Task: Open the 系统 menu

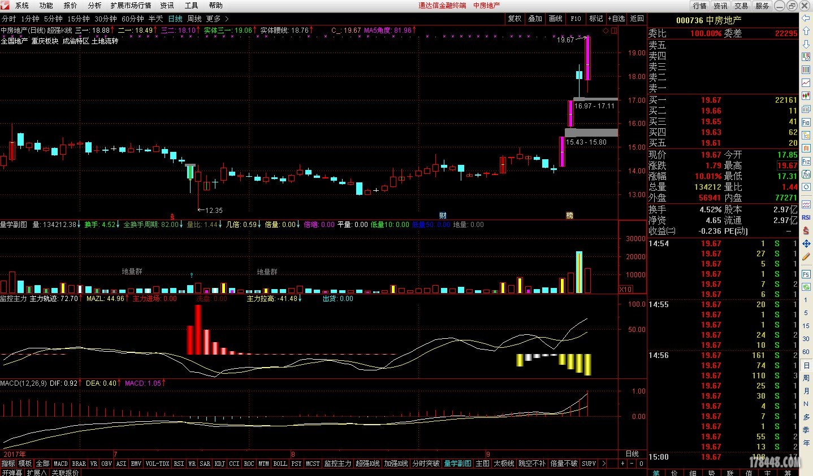Action: click(x=22, y=6)
